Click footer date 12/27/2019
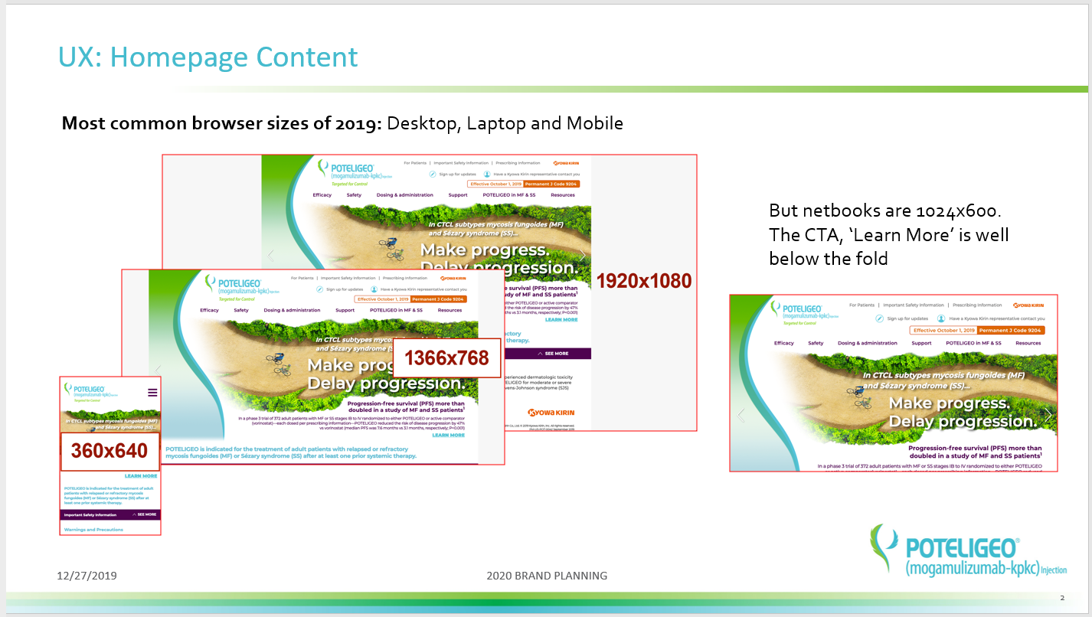 tap(88, 575)
